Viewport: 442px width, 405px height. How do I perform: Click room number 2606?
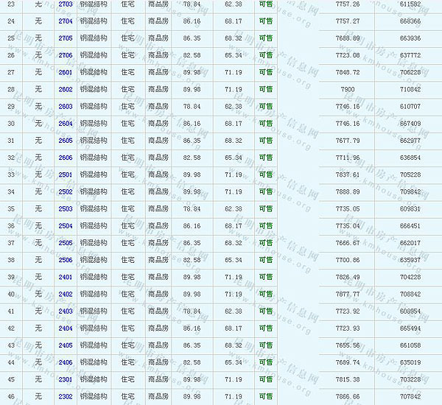click(65, 158)
